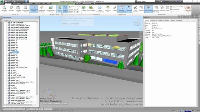Pin the selection tree panel
This screenshot has height=112, width=200.
(36, 17)
